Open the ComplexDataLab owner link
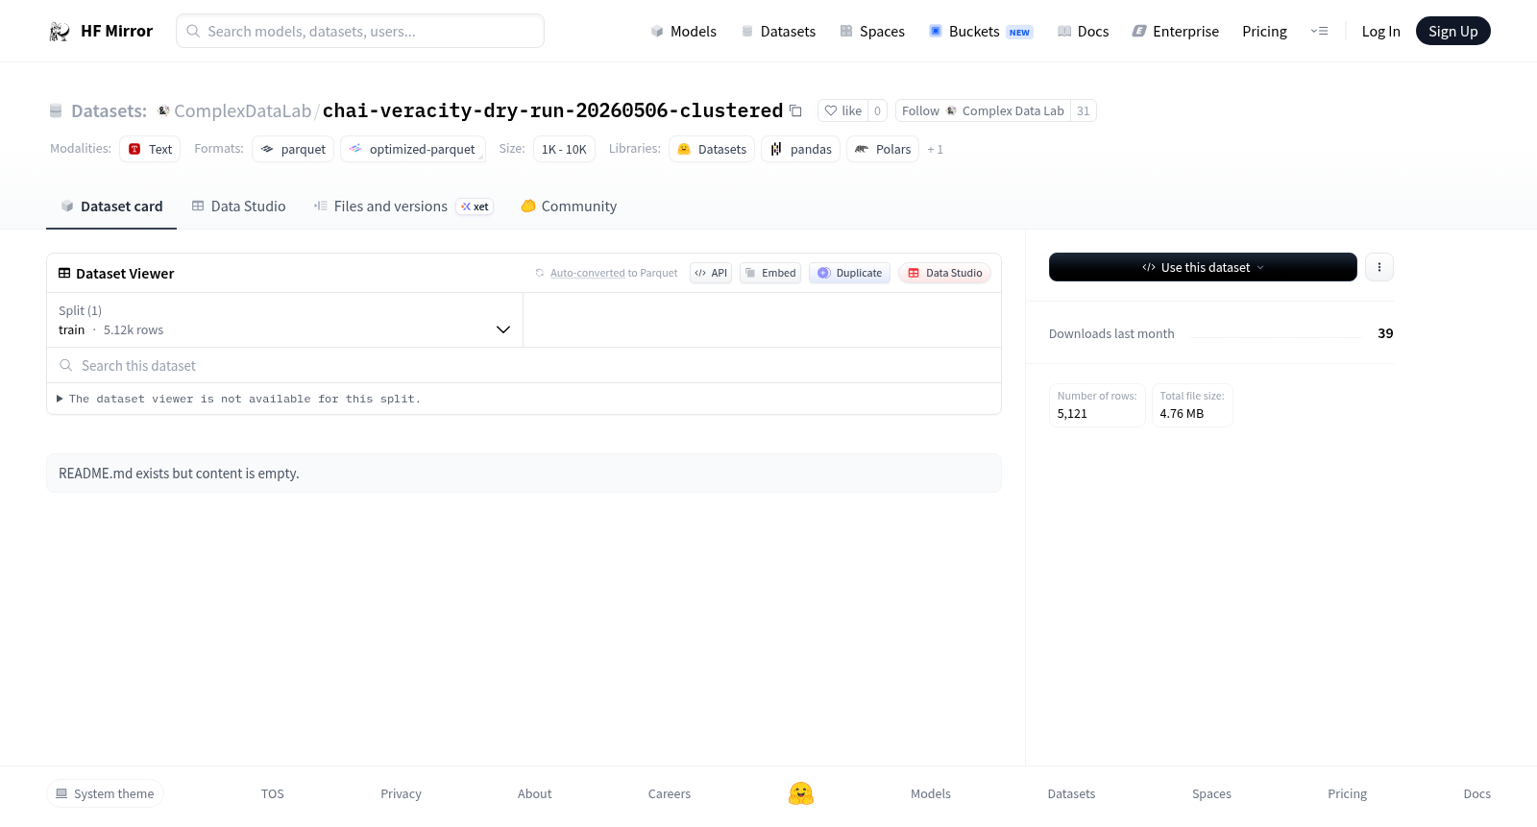This screenshot has width=1537, height=827. point(242,110)
